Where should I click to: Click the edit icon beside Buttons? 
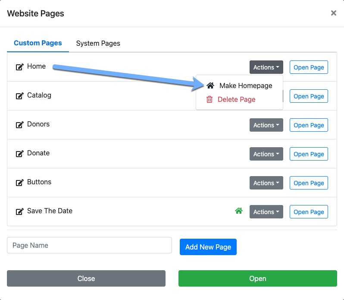click(19, 183)
